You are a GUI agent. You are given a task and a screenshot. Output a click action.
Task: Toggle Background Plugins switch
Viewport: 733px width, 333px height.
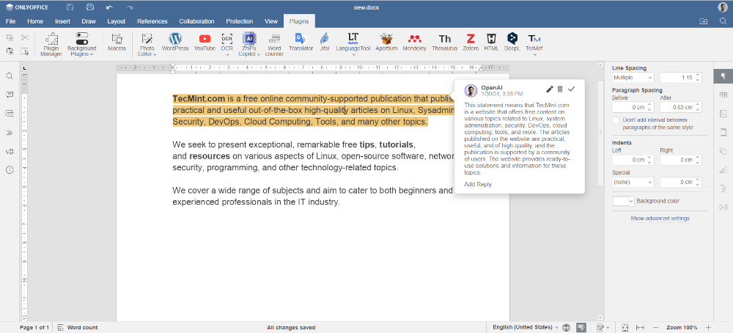point(81,37)
